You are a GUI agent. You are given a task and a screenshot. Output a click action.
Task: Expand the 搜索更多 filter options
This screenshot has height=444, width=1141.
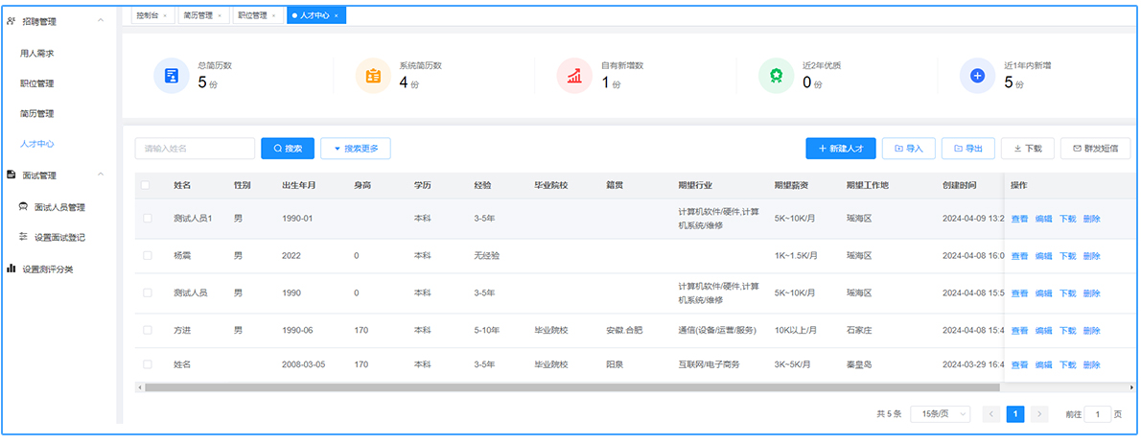pyautogui.click(x=356, y=149)
